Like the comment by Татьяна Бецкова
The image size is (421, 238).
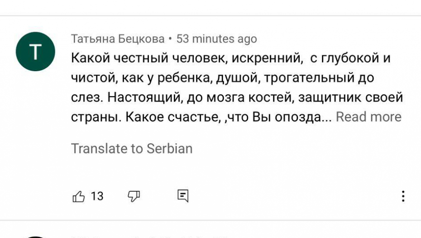pyautogui.click(x=79, y=196)
